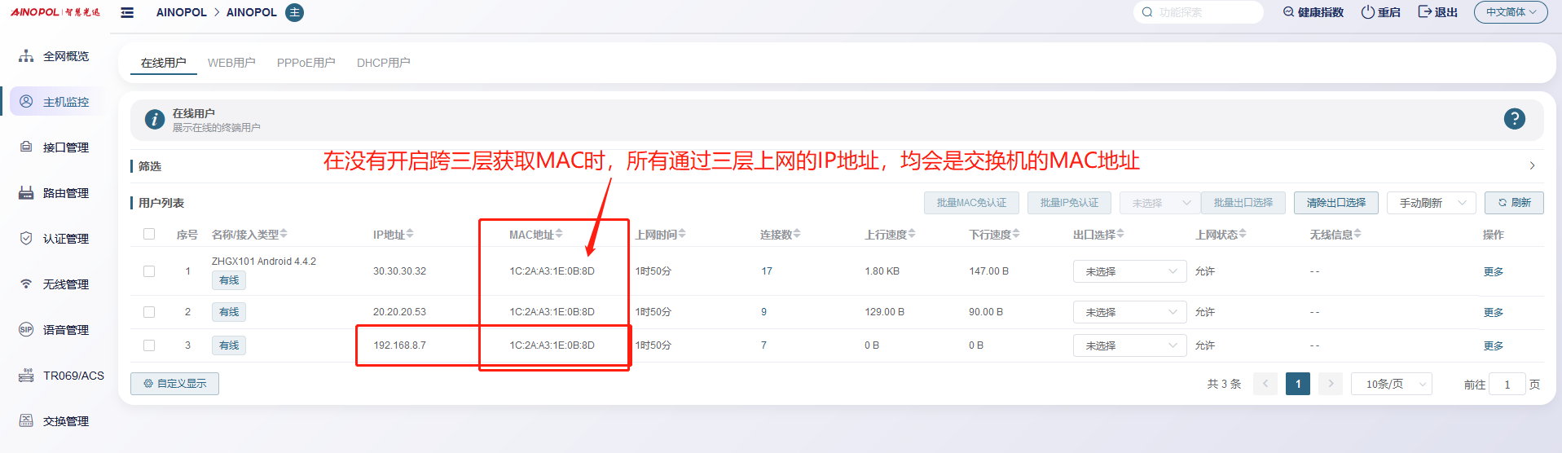Screen dimensions: 1562x453
Task: Click the 清除出口选择 button
Action: pos(1335,203)
